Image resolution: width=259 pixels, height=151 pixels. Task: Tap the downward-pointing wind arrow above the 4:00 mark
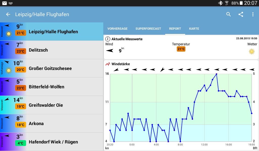pyautogui.click(x=162, y=70)
